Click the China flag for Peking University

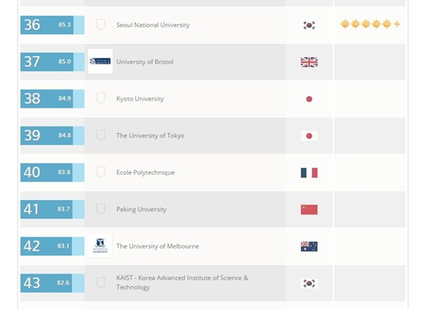pyautogui.click(x=309, y=209)
